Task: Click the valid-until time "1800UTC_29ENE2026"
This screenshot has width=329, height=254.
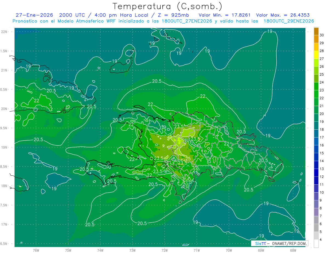Action: pyautogui.click(x=289, y=21)
